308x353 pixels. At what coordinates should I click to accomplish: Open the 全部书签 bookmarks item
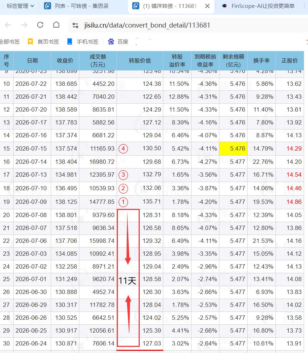coord(10,41)
